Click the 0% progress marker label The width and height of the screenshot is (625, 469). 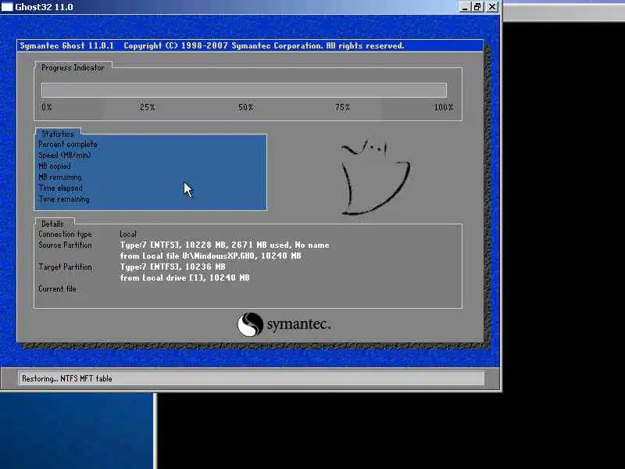(x=47, y=107)
